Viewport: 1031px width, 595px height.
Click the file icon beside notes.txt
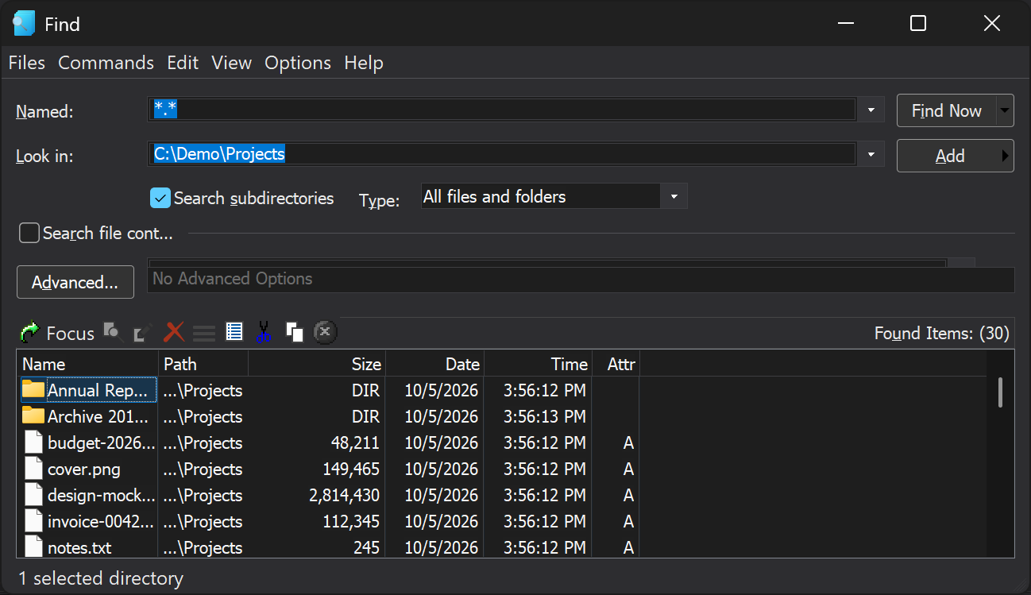(33, 546)
